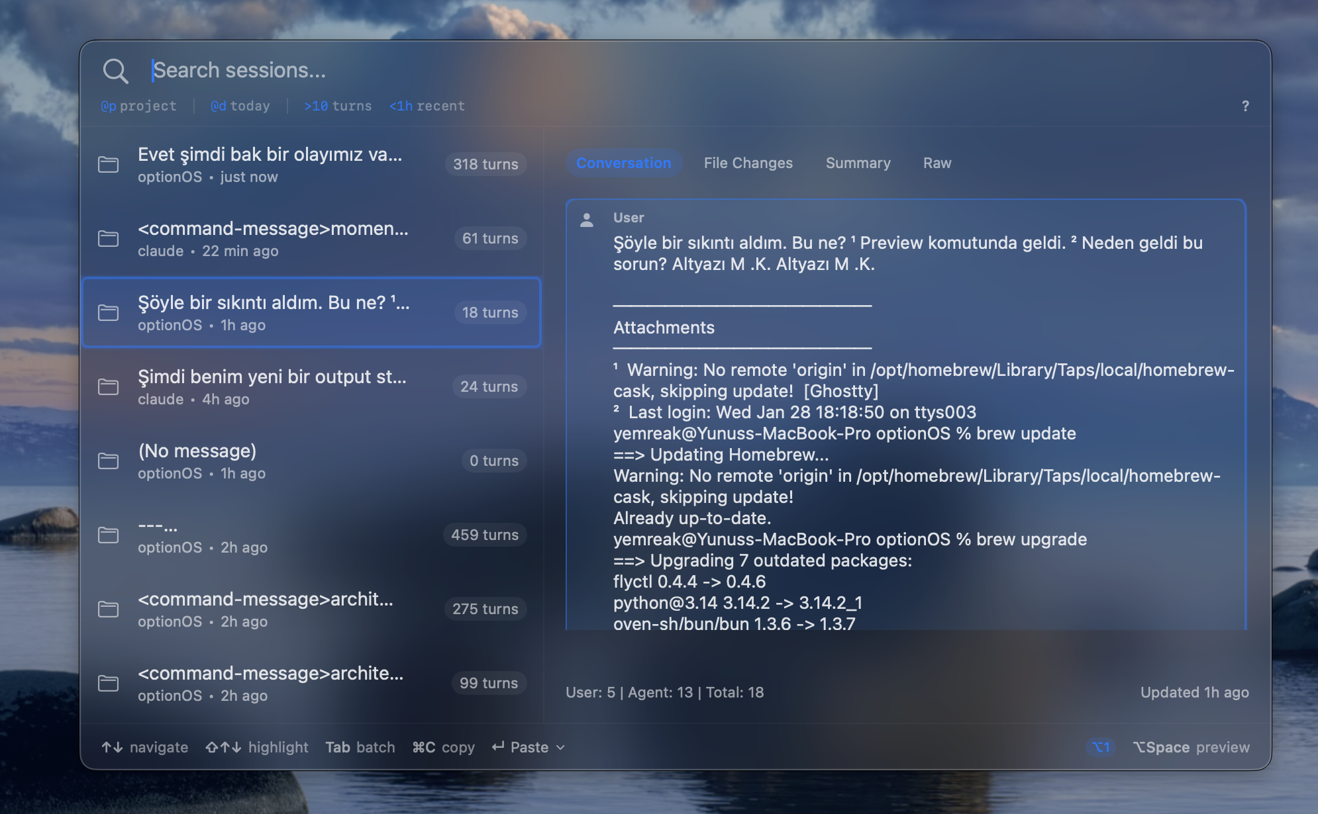Click the option-1 shortcut badge

pyautogui.click(x=1101, y=747)
